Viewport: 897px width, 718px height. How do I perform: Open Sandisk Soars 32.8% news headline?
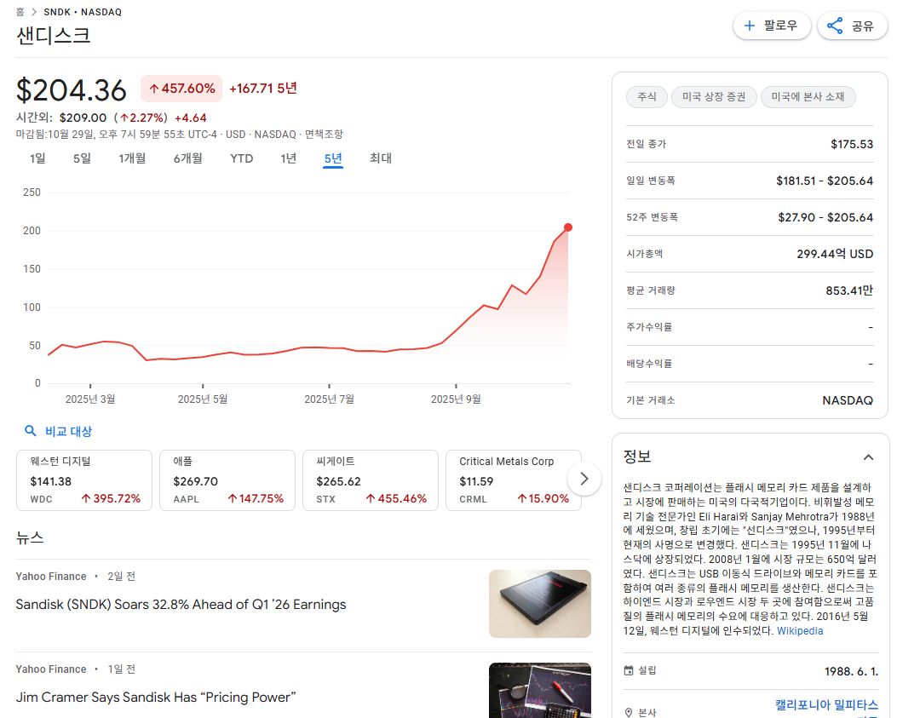point(181,604)
